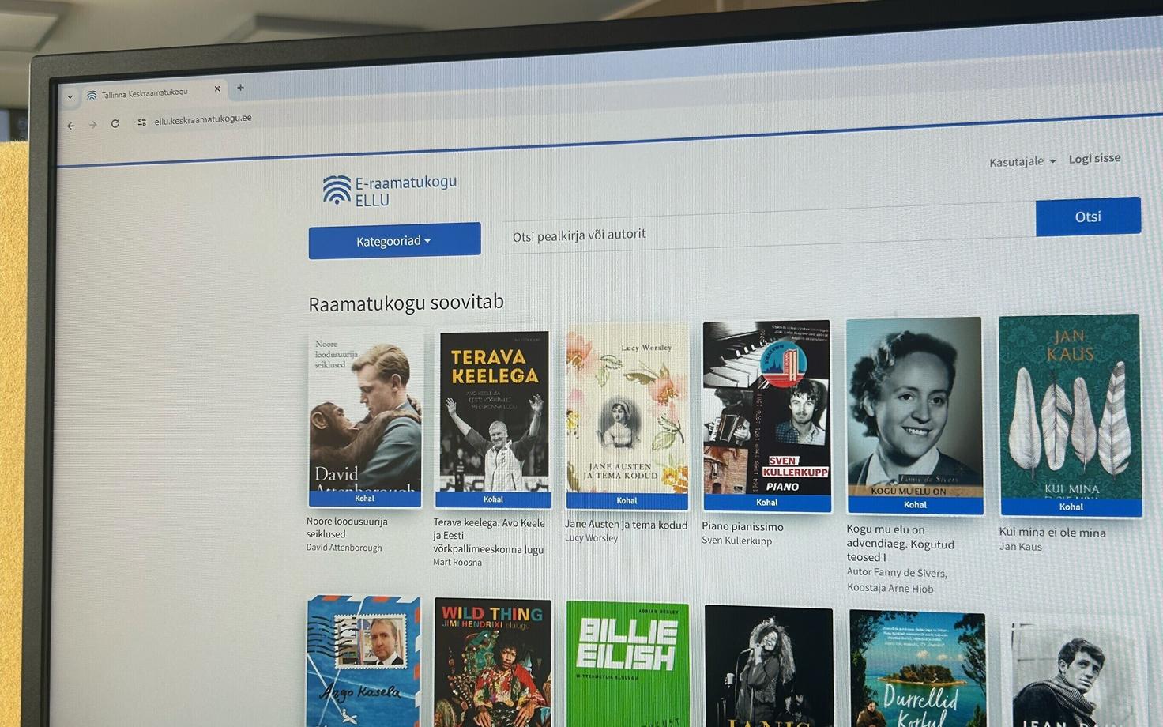This screenshot has height=727, width=1163.
Task: Click the Logi sisse link
Action: [1094, 158]
